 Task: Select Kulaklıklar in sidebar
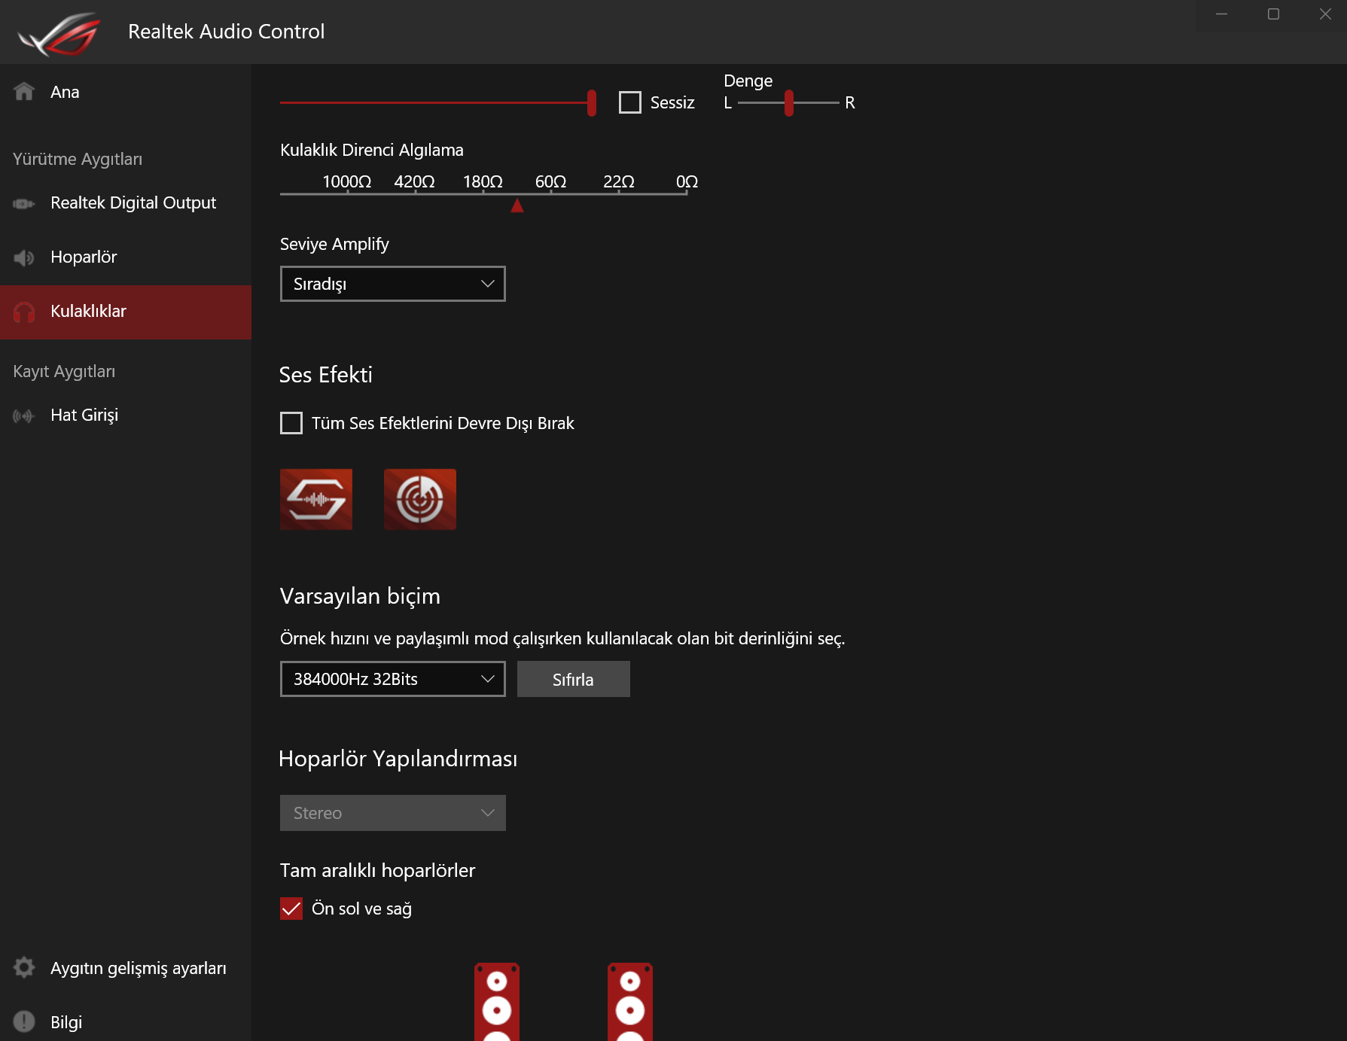(126, 312)
